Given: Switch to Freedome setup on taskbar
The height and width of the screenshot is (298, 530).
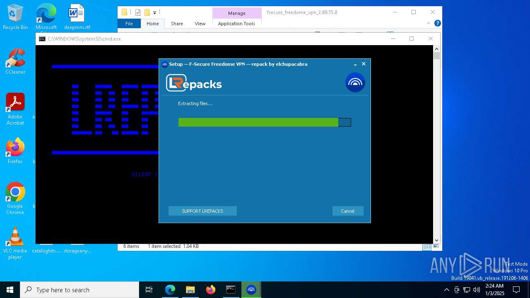Looking at the screenshot, I should (251, 290).
